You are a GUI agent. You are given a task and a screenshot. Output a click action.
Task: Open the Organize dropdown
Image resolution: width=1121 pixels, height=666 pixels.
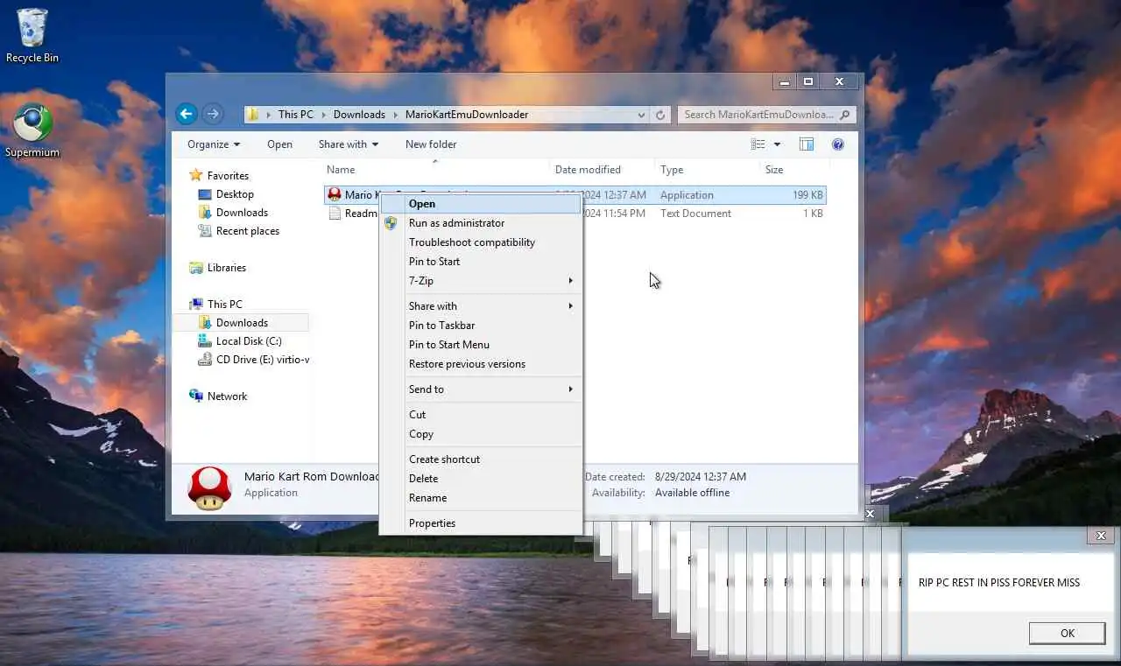pos(214,144)
